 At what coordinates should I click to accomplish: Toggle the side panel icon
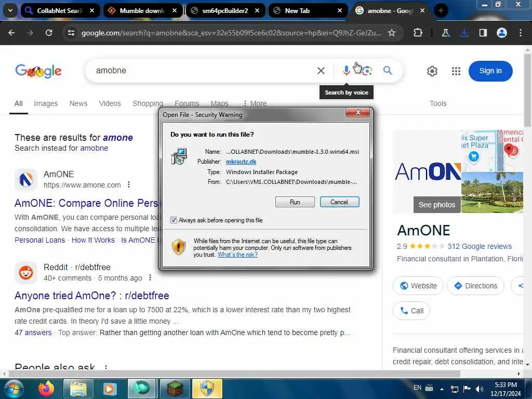tap(483, 33)
